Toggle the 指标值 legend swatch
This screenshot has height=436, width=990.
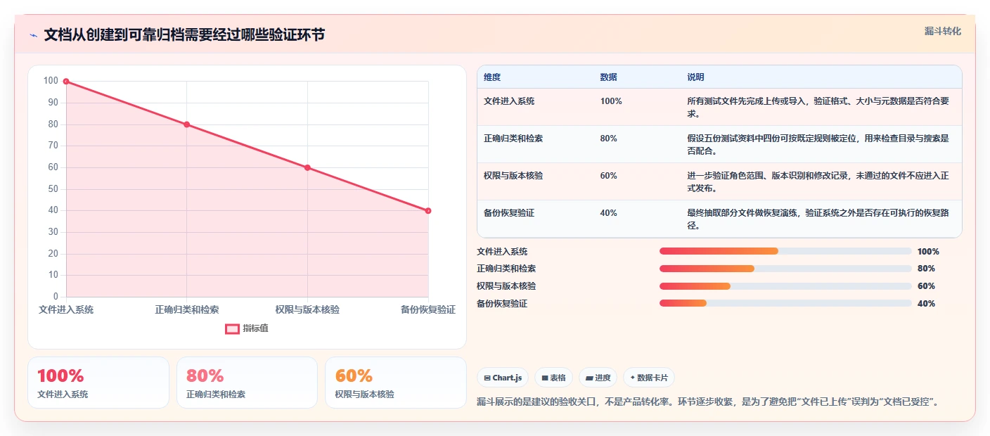[x=232, y=328]
